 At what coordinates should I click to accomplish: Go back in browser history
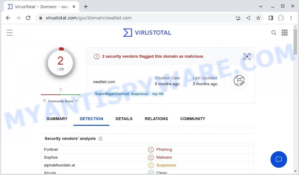pos(8,18)
